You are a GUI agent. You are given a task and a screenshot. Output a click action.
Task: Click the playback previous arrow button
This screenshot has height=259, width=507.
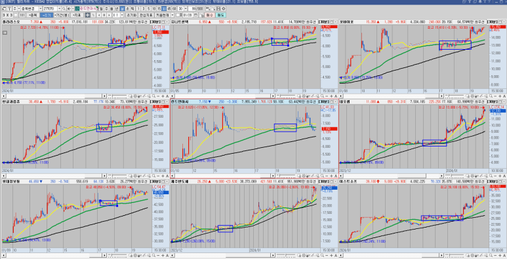coord(99,15)
